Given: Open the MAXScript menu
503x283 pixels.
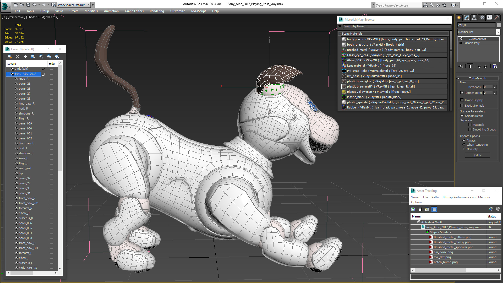Looking at the screenshot, I should pyautogui.click(x=198, y=11).
